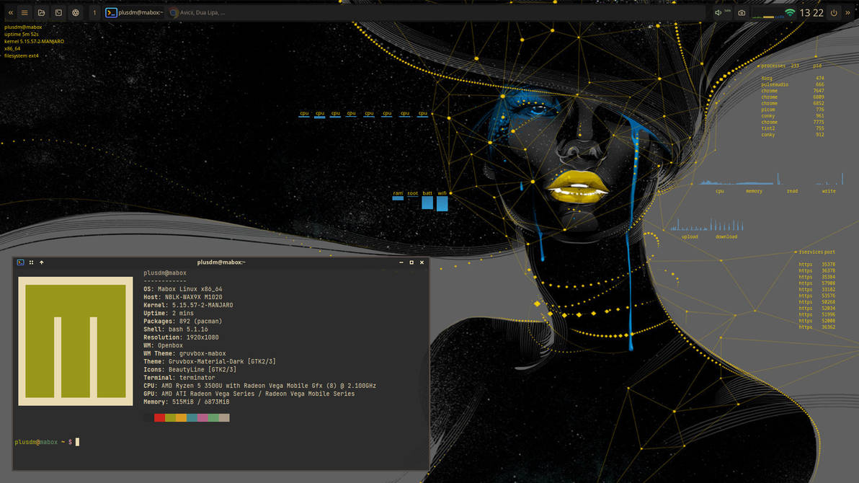Screen dimensions: 859x483
Task: Launch the web browser globe icon on the taskbar
Action: click(75, 12)
